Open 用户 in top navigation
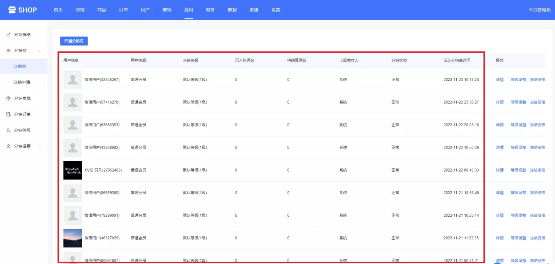This screenshot has width=555, height=264. [x=145, y=10]
